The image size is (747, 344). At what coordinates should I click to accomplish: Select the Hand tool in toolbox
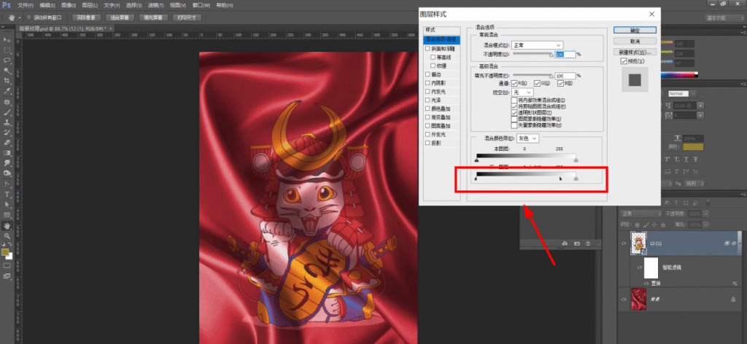click(x=7, y=226)
